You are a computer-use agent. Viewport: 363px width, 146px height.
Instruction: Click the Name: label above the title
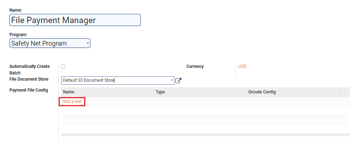[x=16, y=10]
